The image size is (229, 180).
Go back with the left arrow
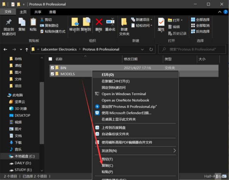[x=5, y=49]
